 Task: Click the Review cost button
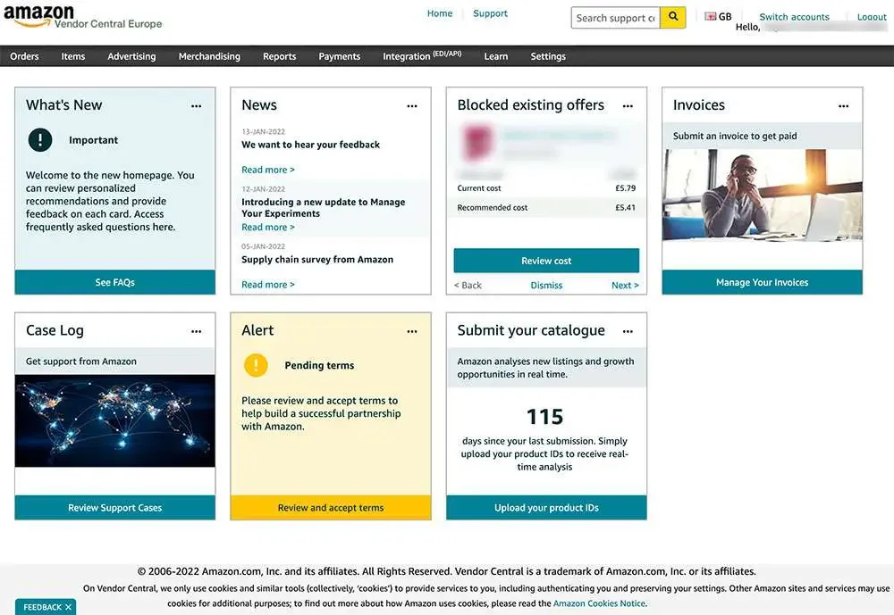click(546, 261)
